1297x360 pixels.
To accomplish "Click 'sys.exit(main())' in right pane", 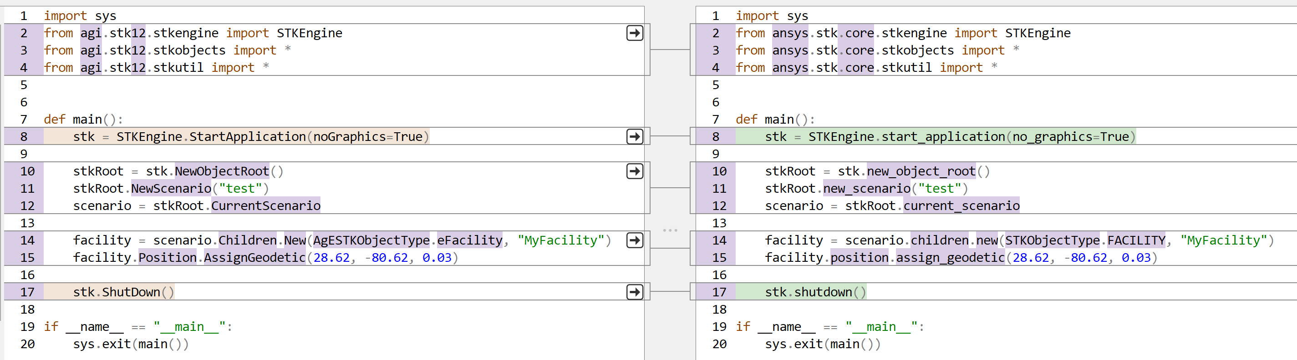I will pyautogui.click(x=823, y=344).
